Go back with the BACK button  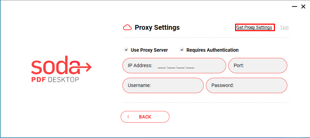click(x=145, y=117)
